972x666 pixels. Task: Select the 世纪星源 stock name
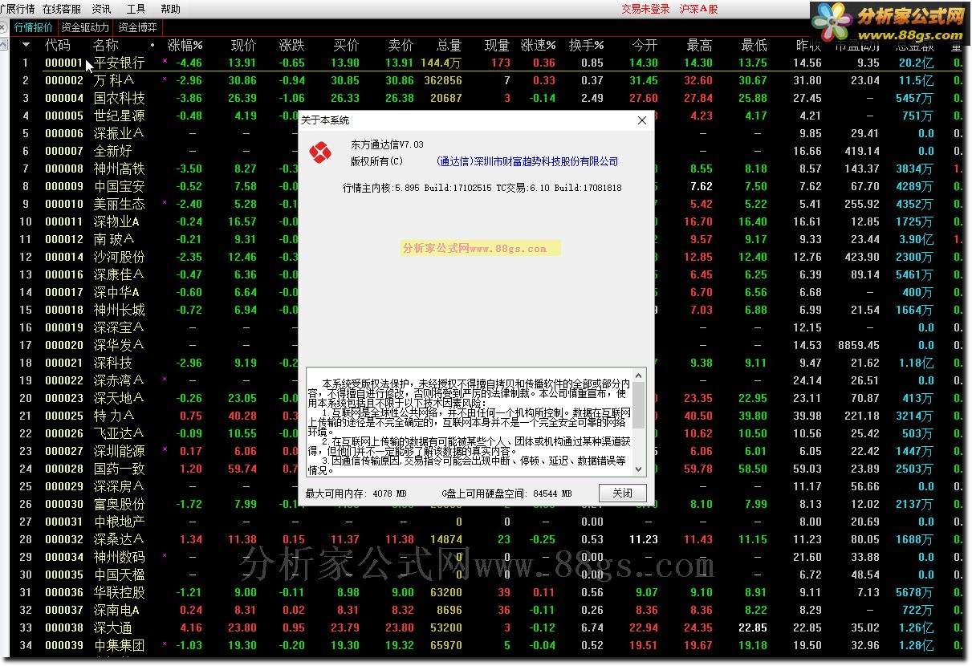click(x=120, y=116)
